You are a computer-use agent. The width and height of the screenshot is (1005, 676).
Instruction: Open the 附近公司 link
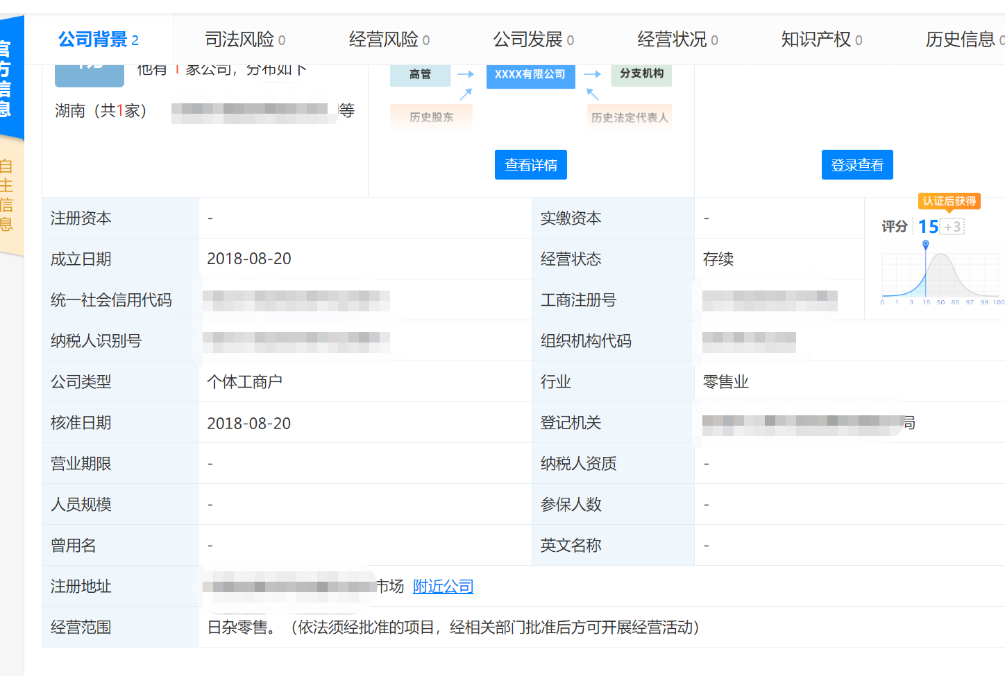443,587
